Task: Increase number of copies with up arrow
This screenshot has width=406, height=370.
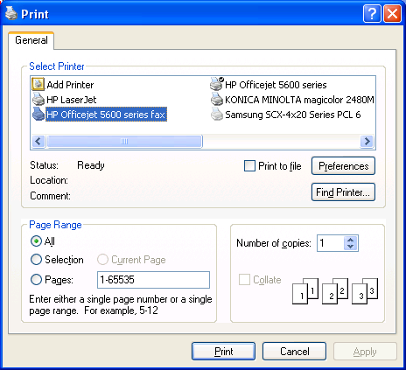Action: 351,240
